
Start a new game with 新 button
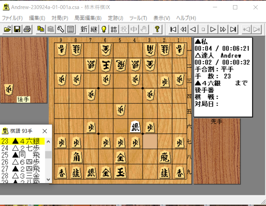click(84, 29)
